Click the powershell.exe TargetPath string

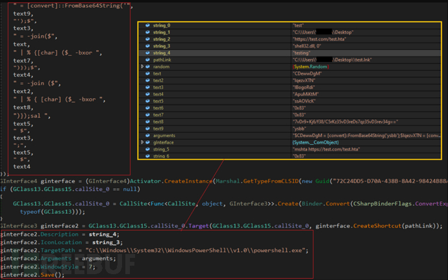click(195, 250)
